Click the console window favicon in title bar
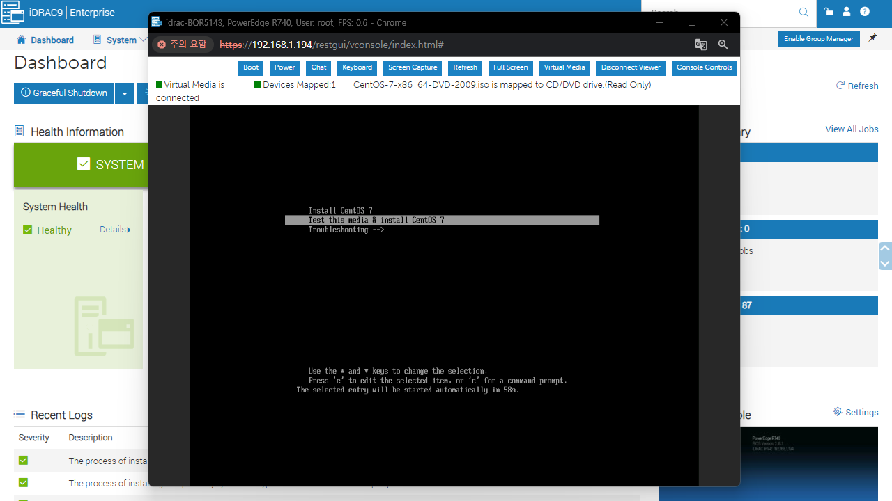This screenshot has width=892, height=501. (x=157, y=22)
